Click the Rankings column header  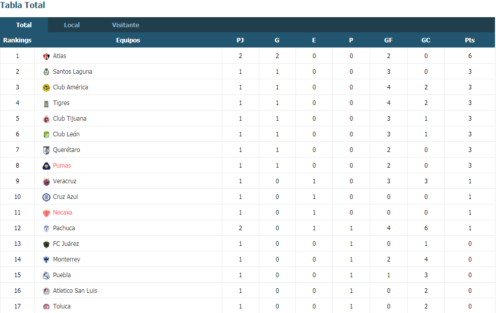(x=17, y=40)
